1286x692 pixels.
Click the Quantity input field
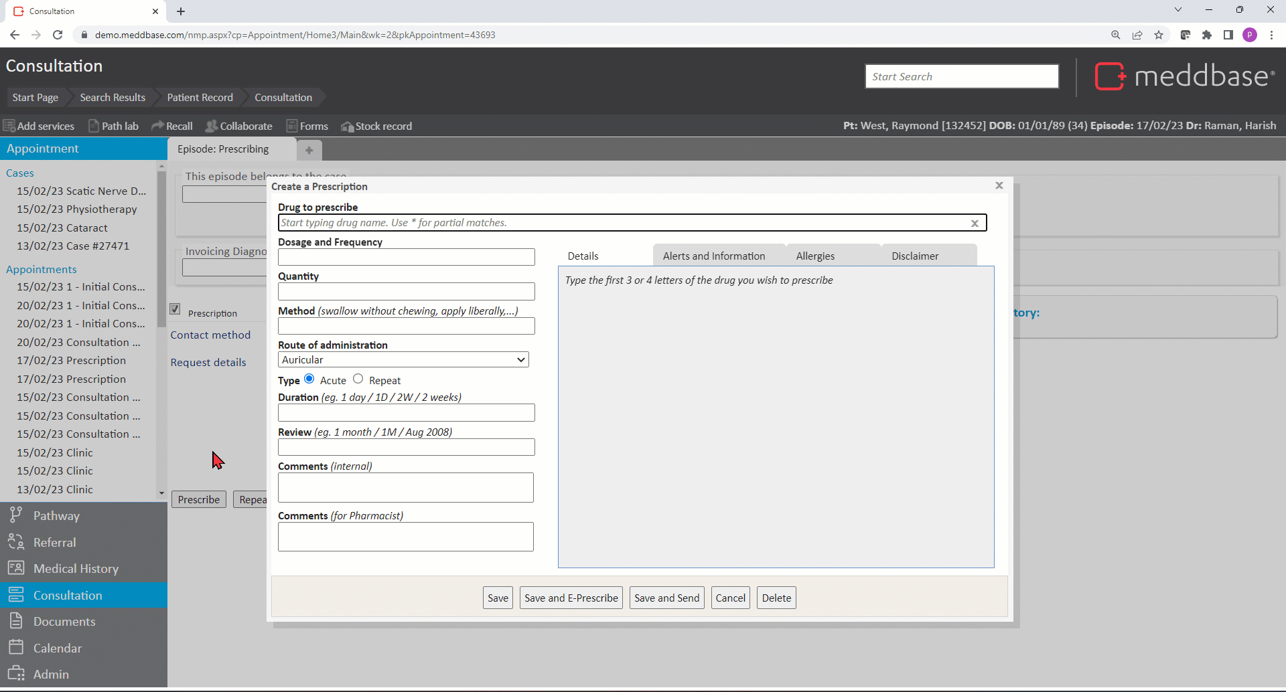(x=407, y=291)
